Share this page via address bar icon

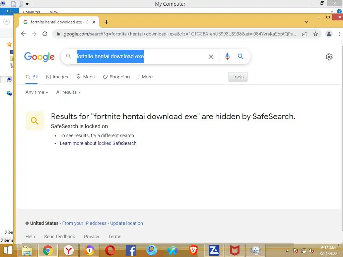(x=305, y=34)
